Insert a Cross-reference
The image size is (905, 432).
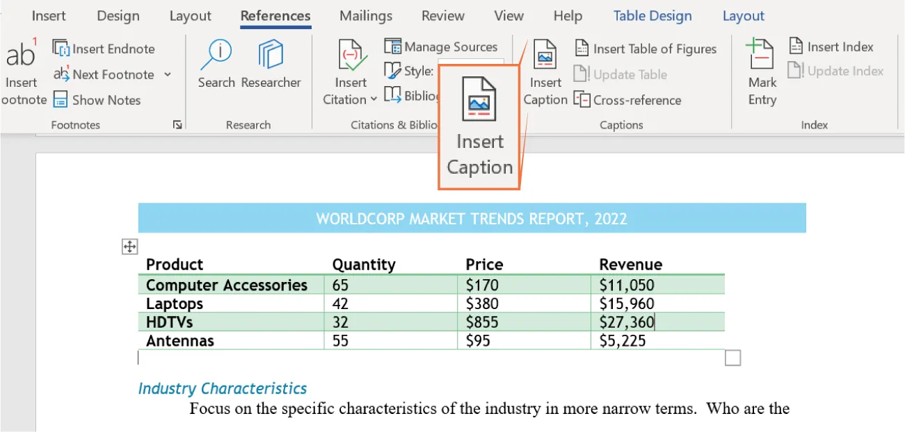[628, 100]
